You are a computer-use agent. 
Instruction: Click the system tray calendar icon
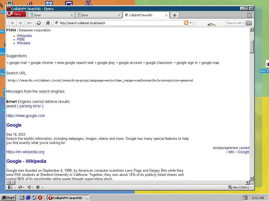245,198
